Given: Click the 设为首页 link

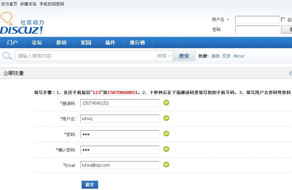Looking at the screenshot, I should (9, 4).
